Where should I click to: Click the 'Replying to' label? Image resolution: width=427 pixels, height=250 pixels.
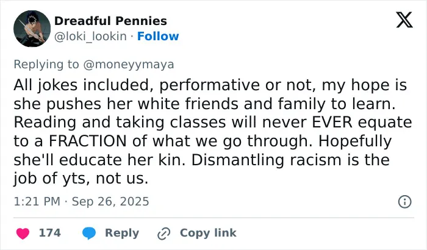[46, 65]
